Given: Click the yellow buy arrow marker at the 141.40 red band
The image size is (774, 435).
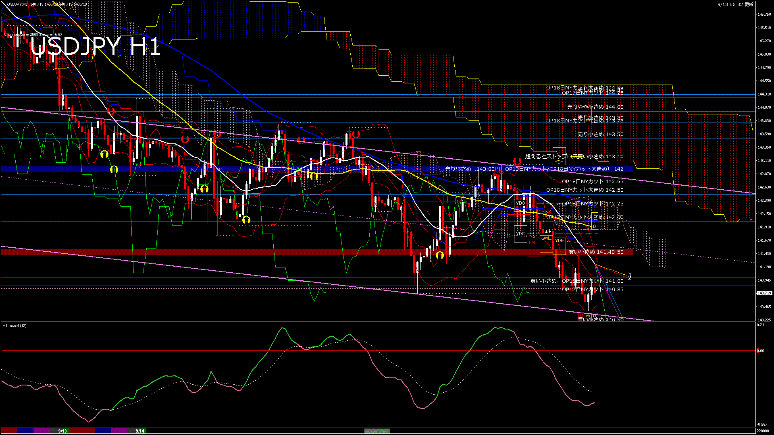Looking at the screenshot, I should (x=440, y=255).
